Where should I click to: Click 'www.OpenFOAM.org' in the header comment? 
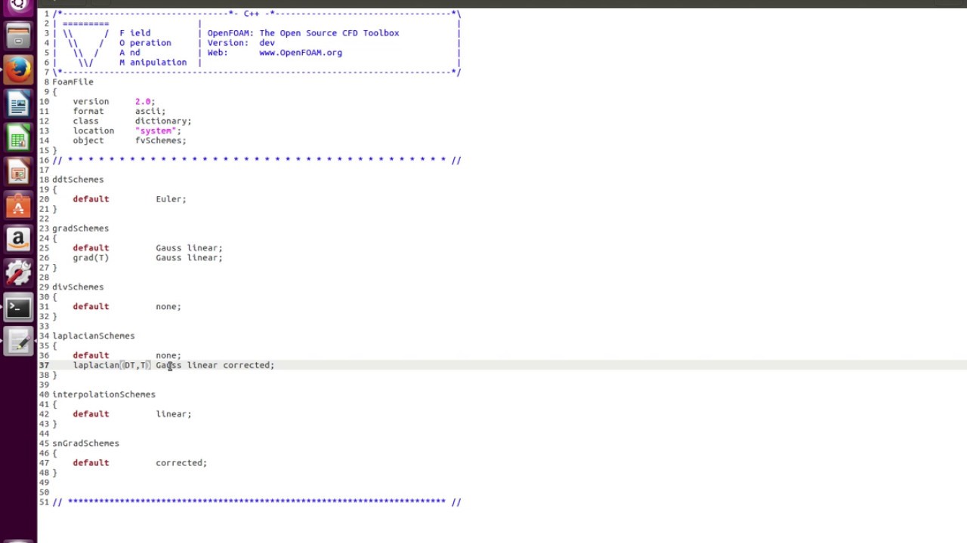[301, 53]
